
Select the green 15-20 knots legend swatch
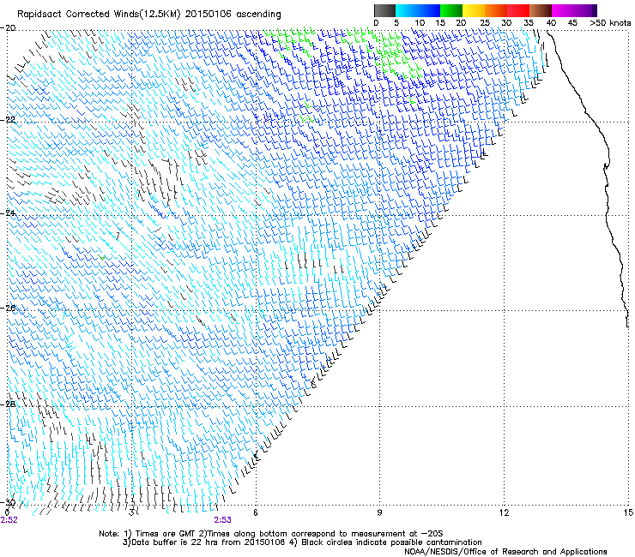pos(451,10)
